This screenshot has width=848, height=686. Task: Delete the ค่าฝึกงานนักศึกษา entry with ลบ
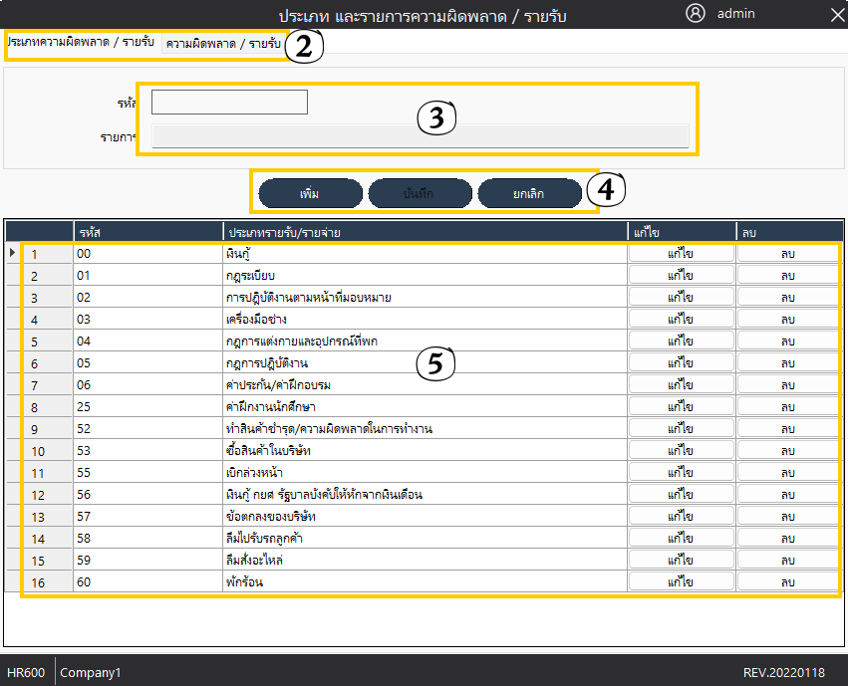[x=787, y=407]
